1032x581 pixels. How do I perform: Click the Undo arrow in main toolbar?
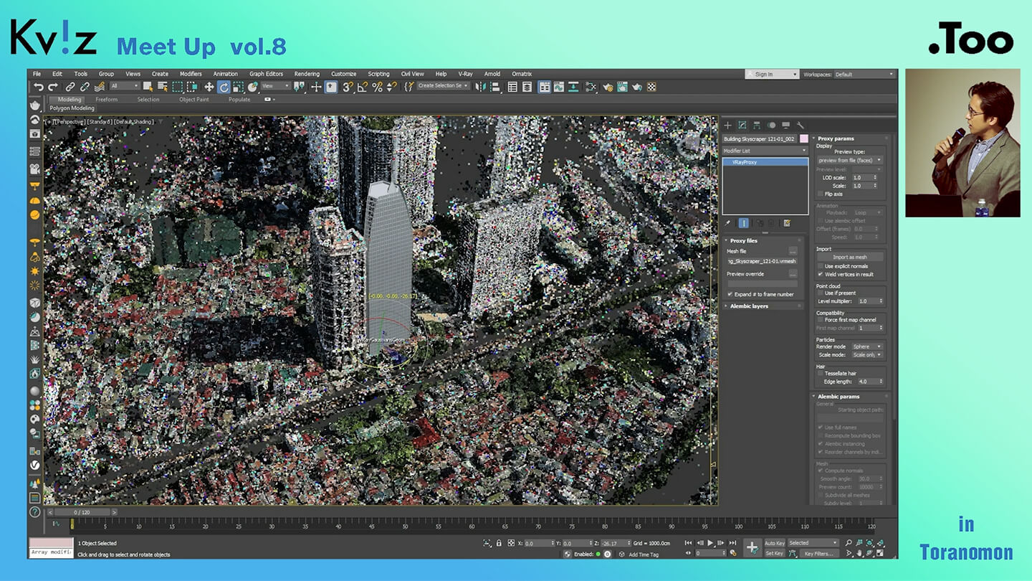(x=39, y=87)
